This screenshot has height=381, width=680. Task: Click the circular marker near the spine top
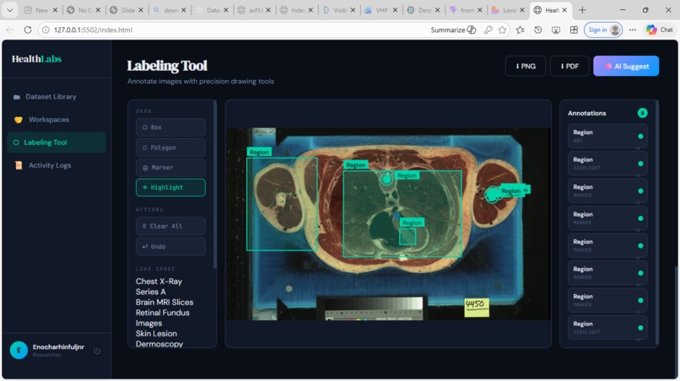(x=387, y=179)
